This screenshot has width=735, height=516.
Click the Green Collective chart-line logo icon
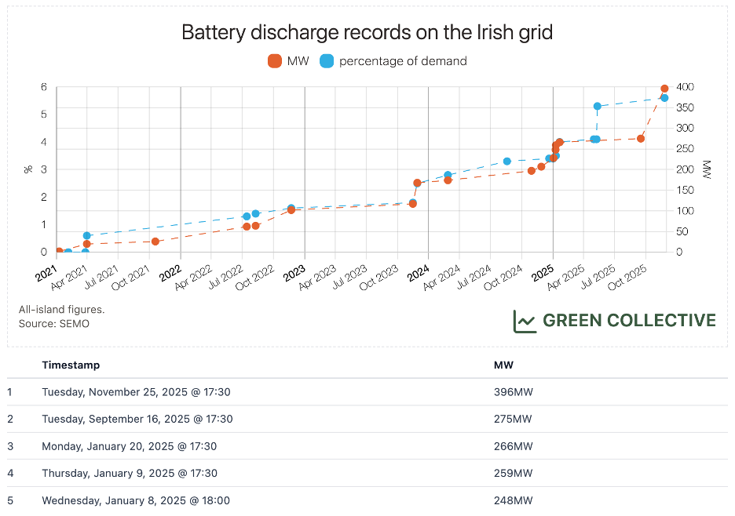(x=525, y=321)
